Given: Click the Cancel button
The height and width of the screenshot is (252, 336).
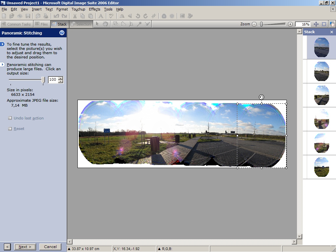Looking at the screenshot, I should coord(50,247).
